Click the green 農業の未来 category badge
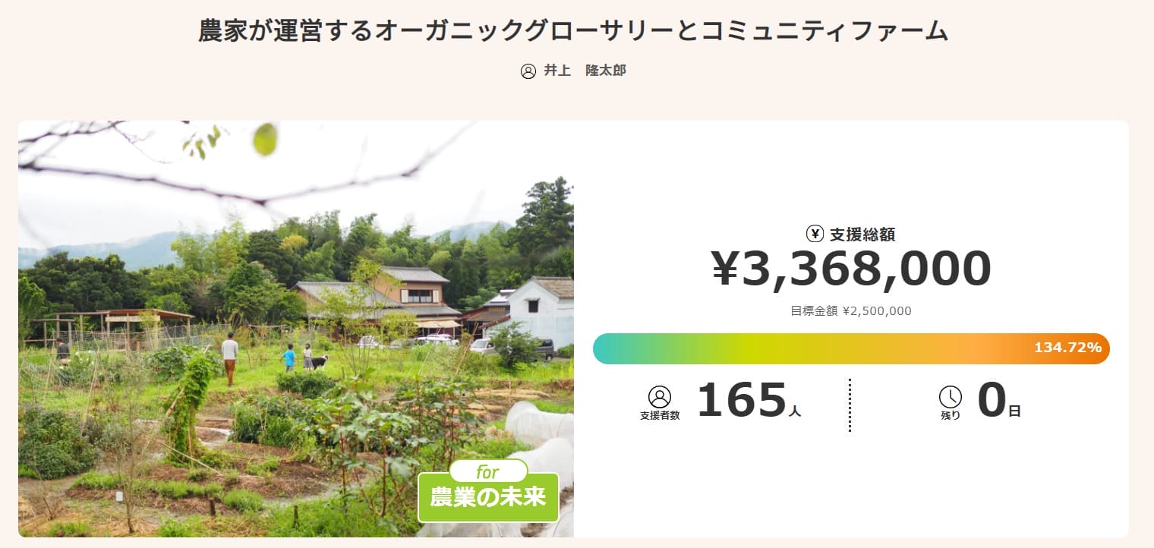The image size is (1154, 548). 488,497
